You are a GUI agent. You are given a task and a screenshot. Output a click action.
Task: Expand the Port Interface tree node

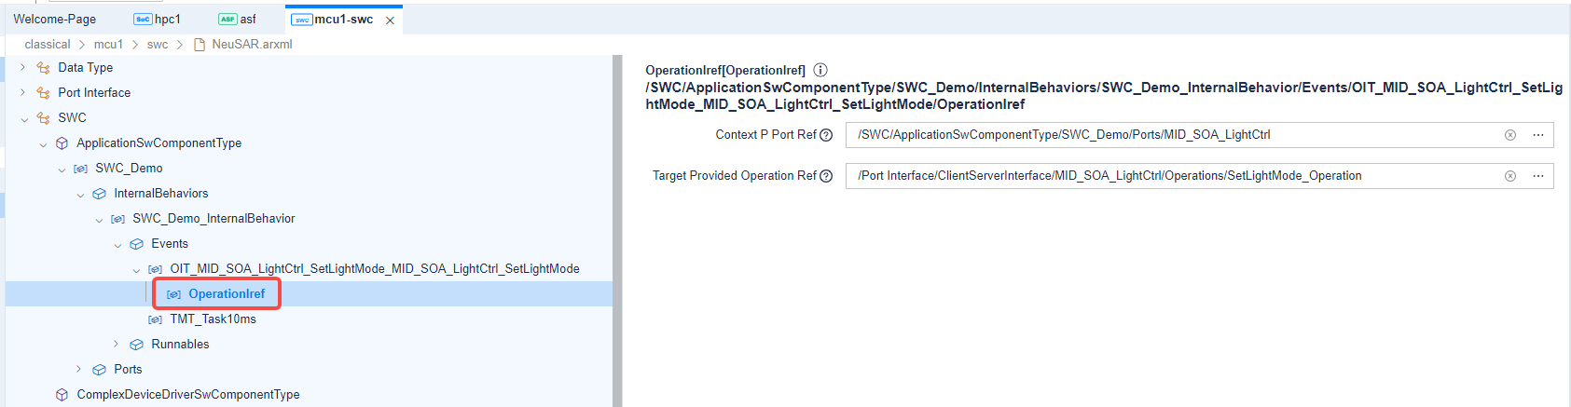click(23, 92)
